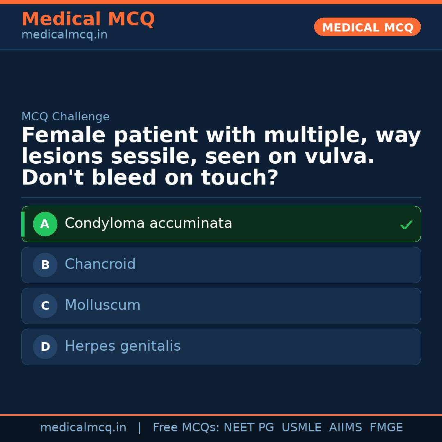
Task: Click the orange MEDICAL MCQ badge
Action: [x=367, y=27]
